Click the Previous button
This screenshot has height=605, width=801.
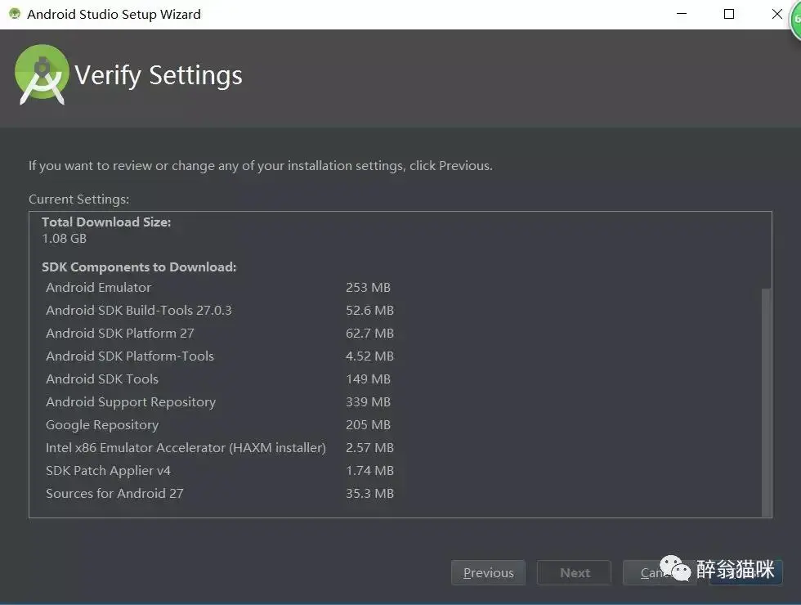pyautogui.click(x=488, y=572)
